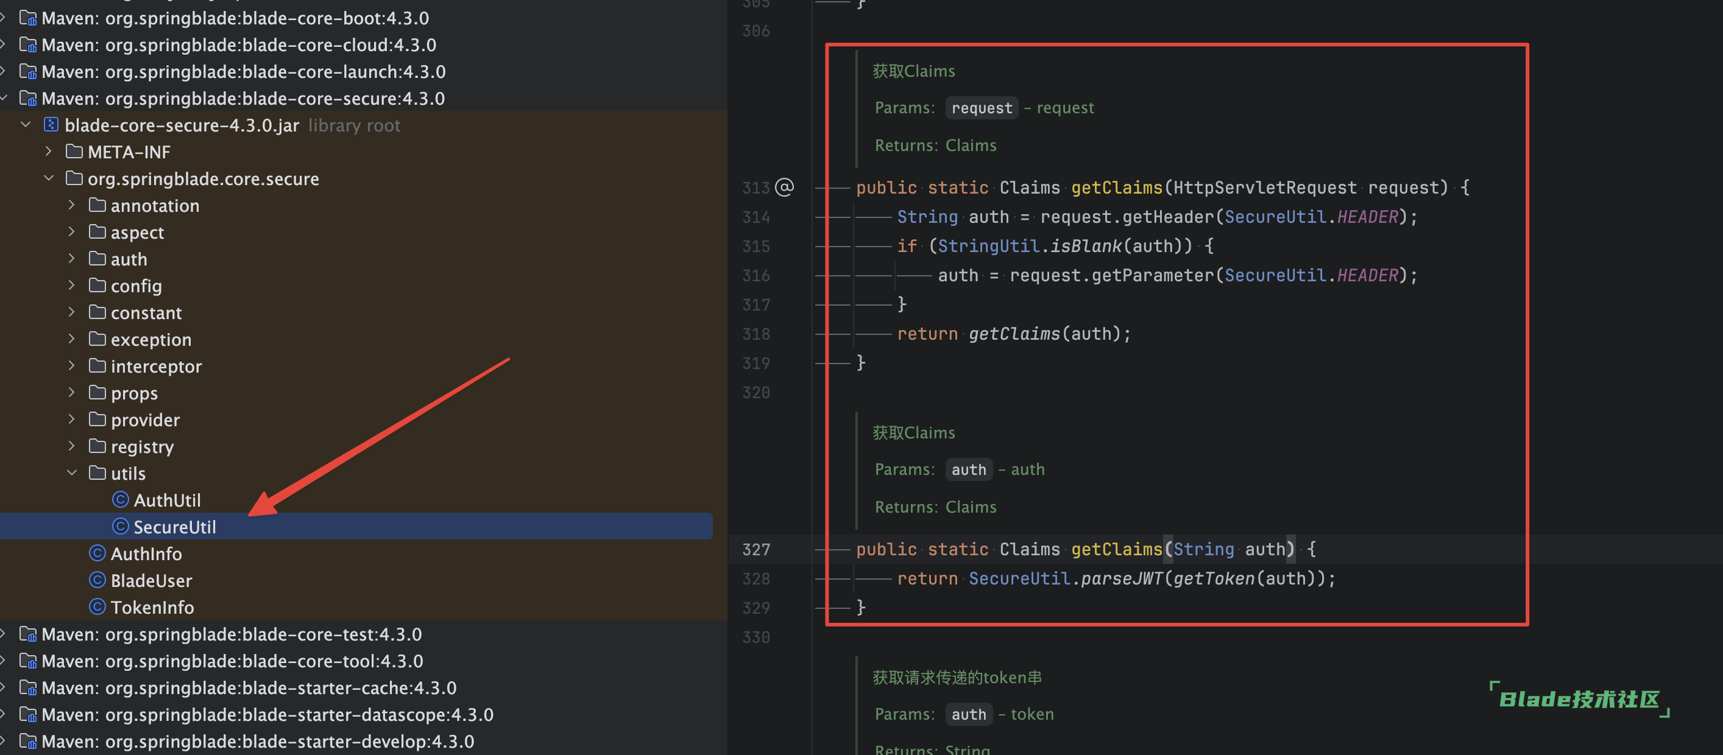Click the config folder icon
1723x755 pixels.
(x=97, y=286)
